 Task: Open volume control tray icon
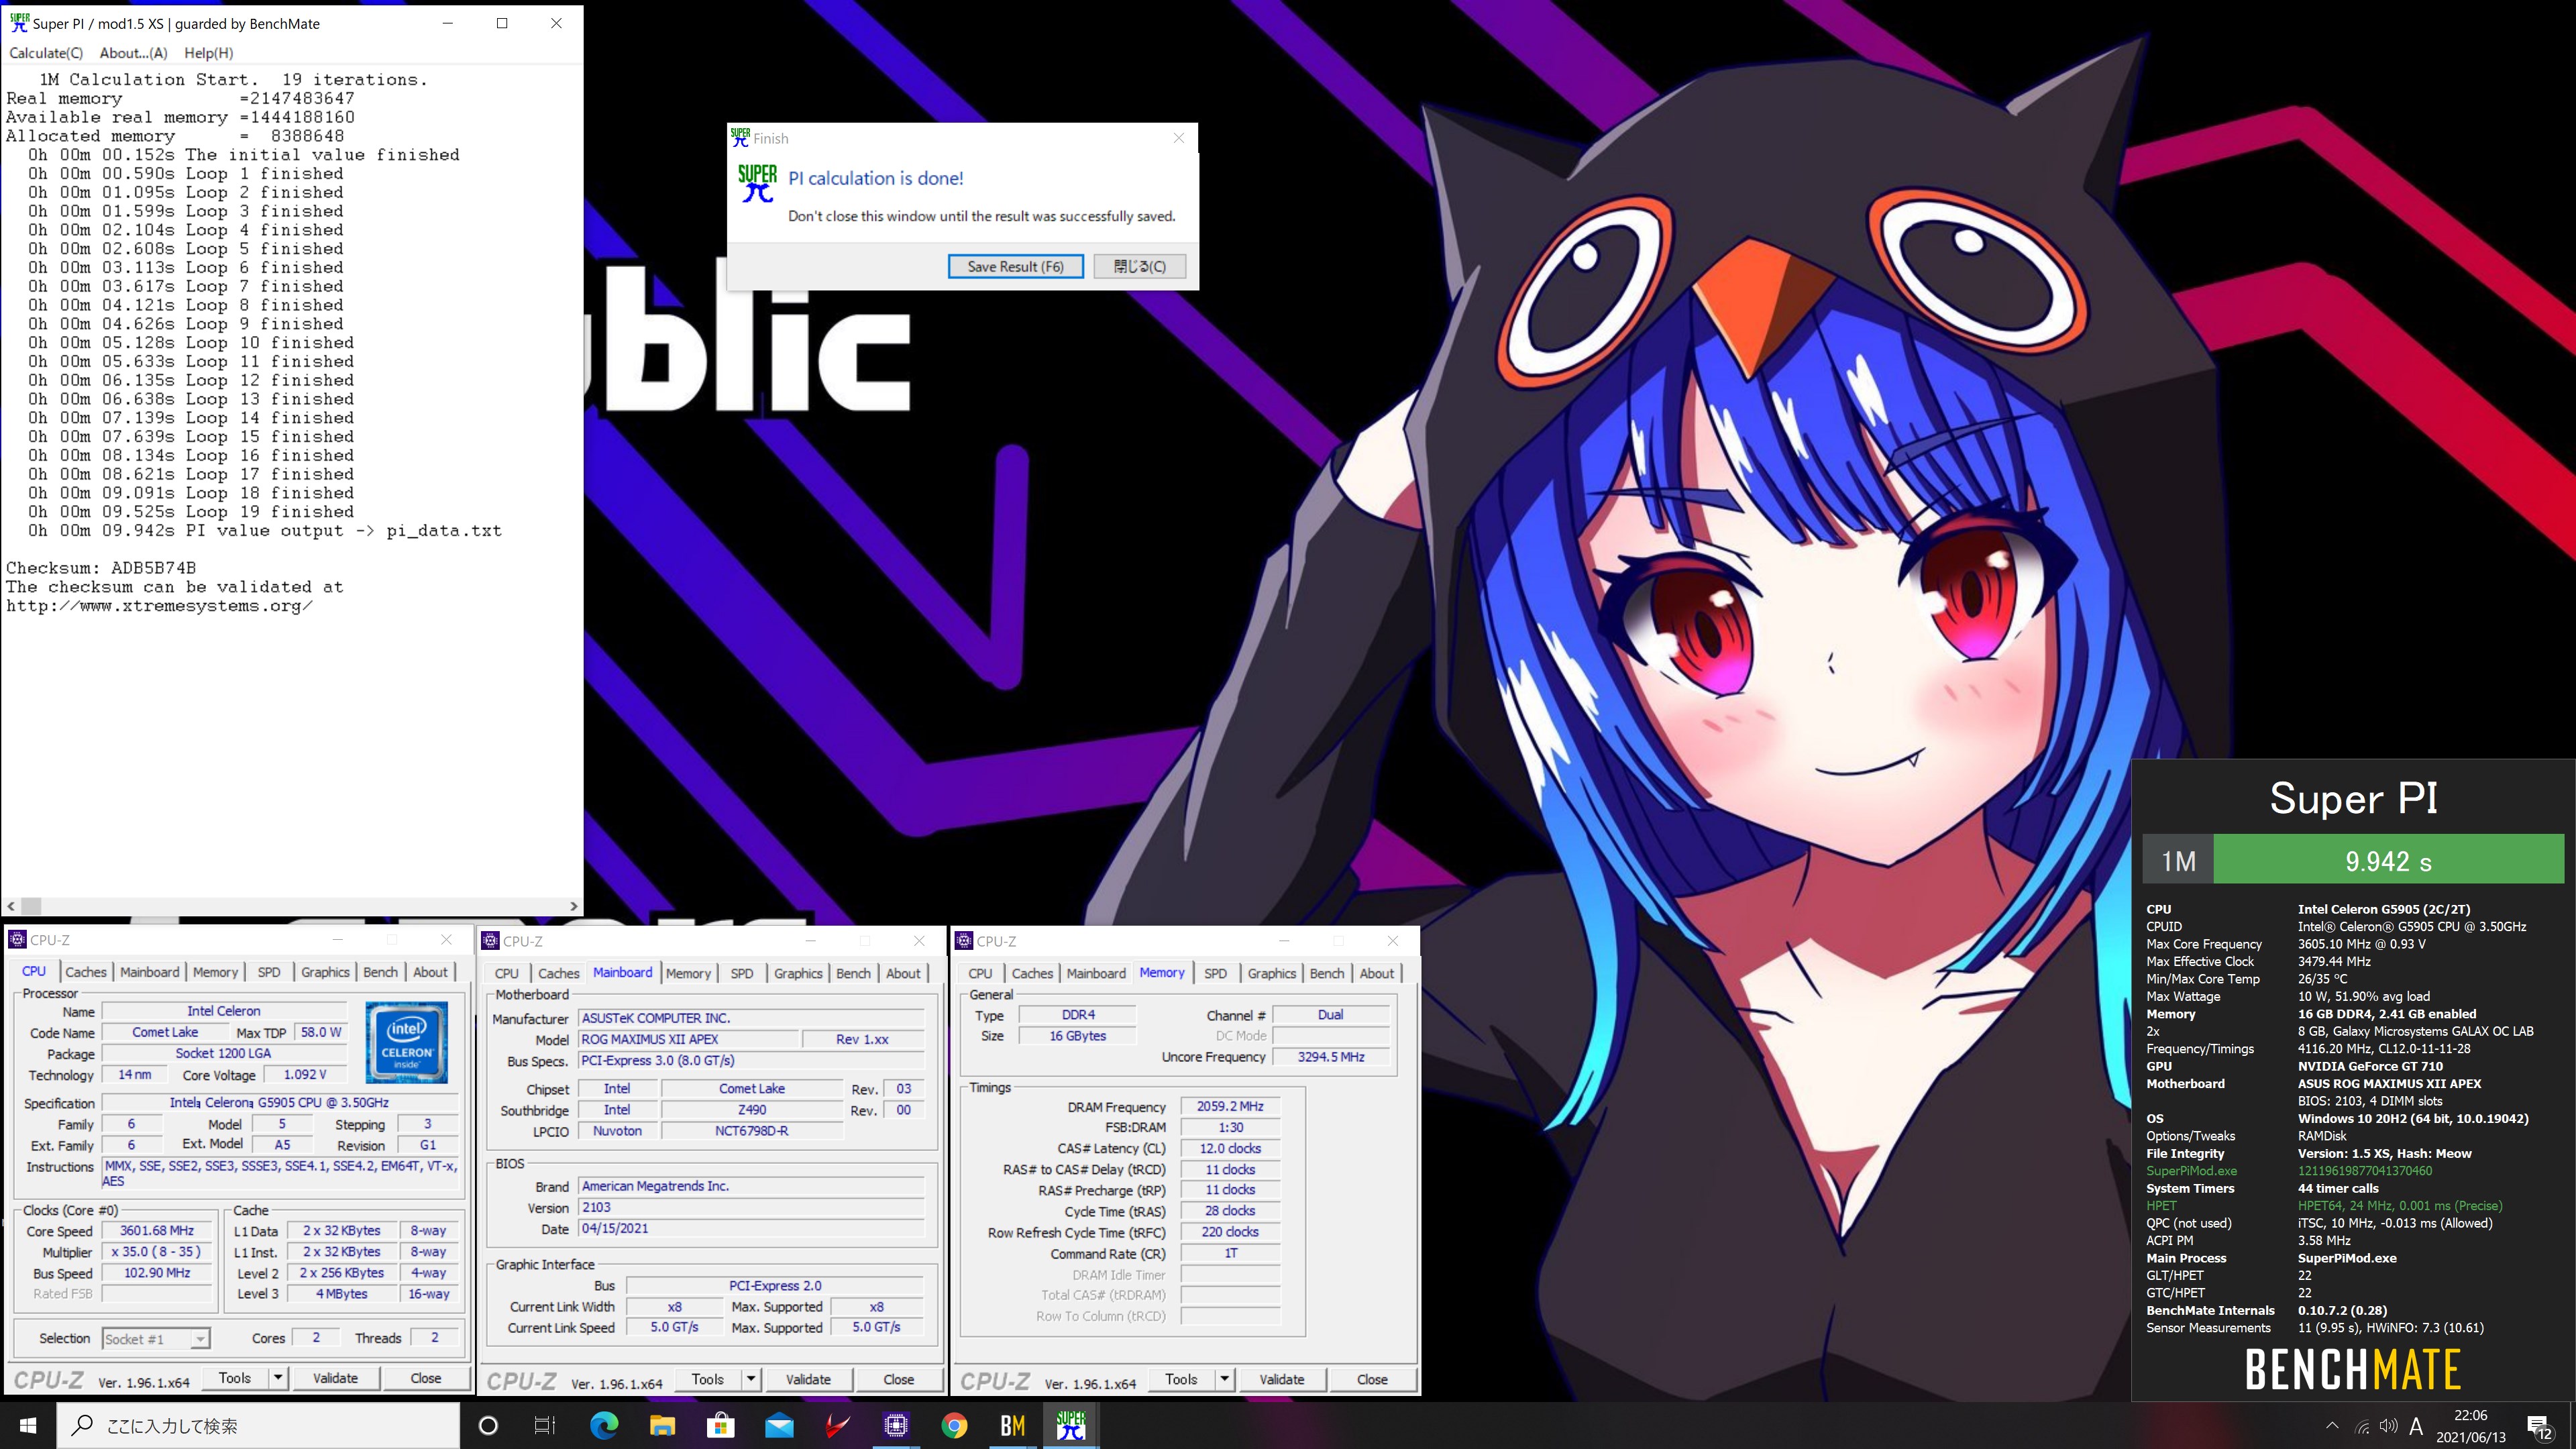point(2389,1426)
